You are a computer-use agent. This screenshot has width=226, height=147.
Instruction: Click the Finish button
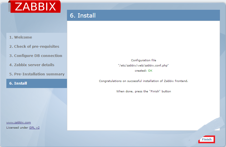[207, 140]
